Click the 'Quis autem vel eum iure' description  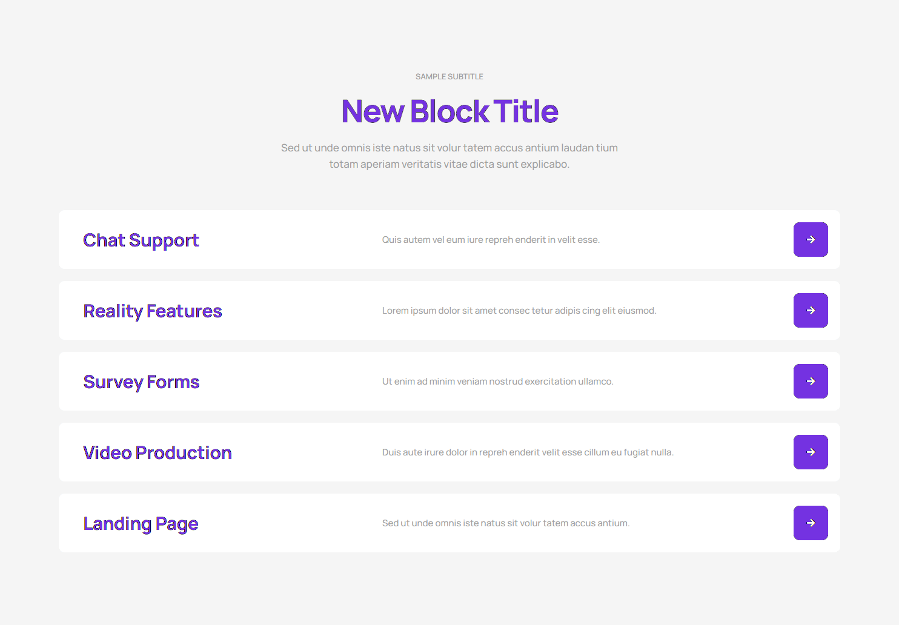pos(491,240)
